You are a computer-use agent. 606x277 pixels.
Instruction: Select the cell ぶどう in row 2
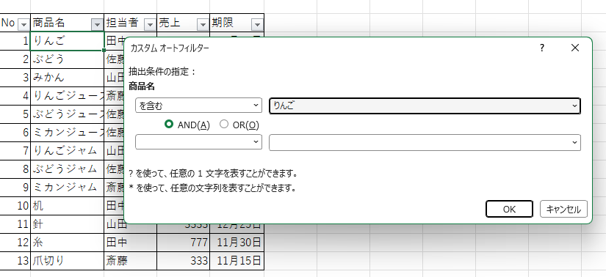pyautogui.click(x=67, y=59)
